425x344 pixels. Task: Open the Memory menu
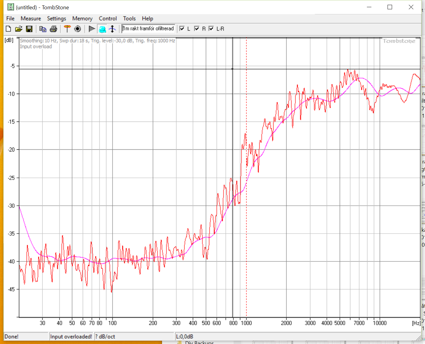point(82,19)
